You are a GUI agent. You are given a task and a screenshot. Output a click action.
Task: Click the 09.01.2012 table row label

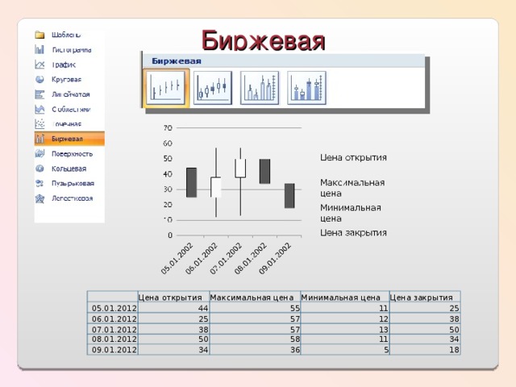pos(114,349)
